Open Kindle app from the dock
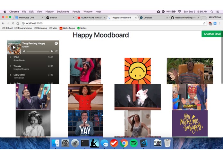Screen dimensions: 223x159 pos(94,143)
